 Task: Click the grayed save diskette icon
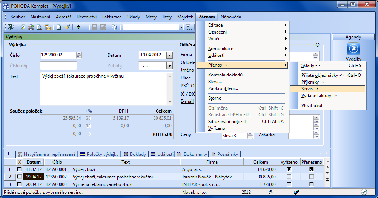(x=94, y=27)
